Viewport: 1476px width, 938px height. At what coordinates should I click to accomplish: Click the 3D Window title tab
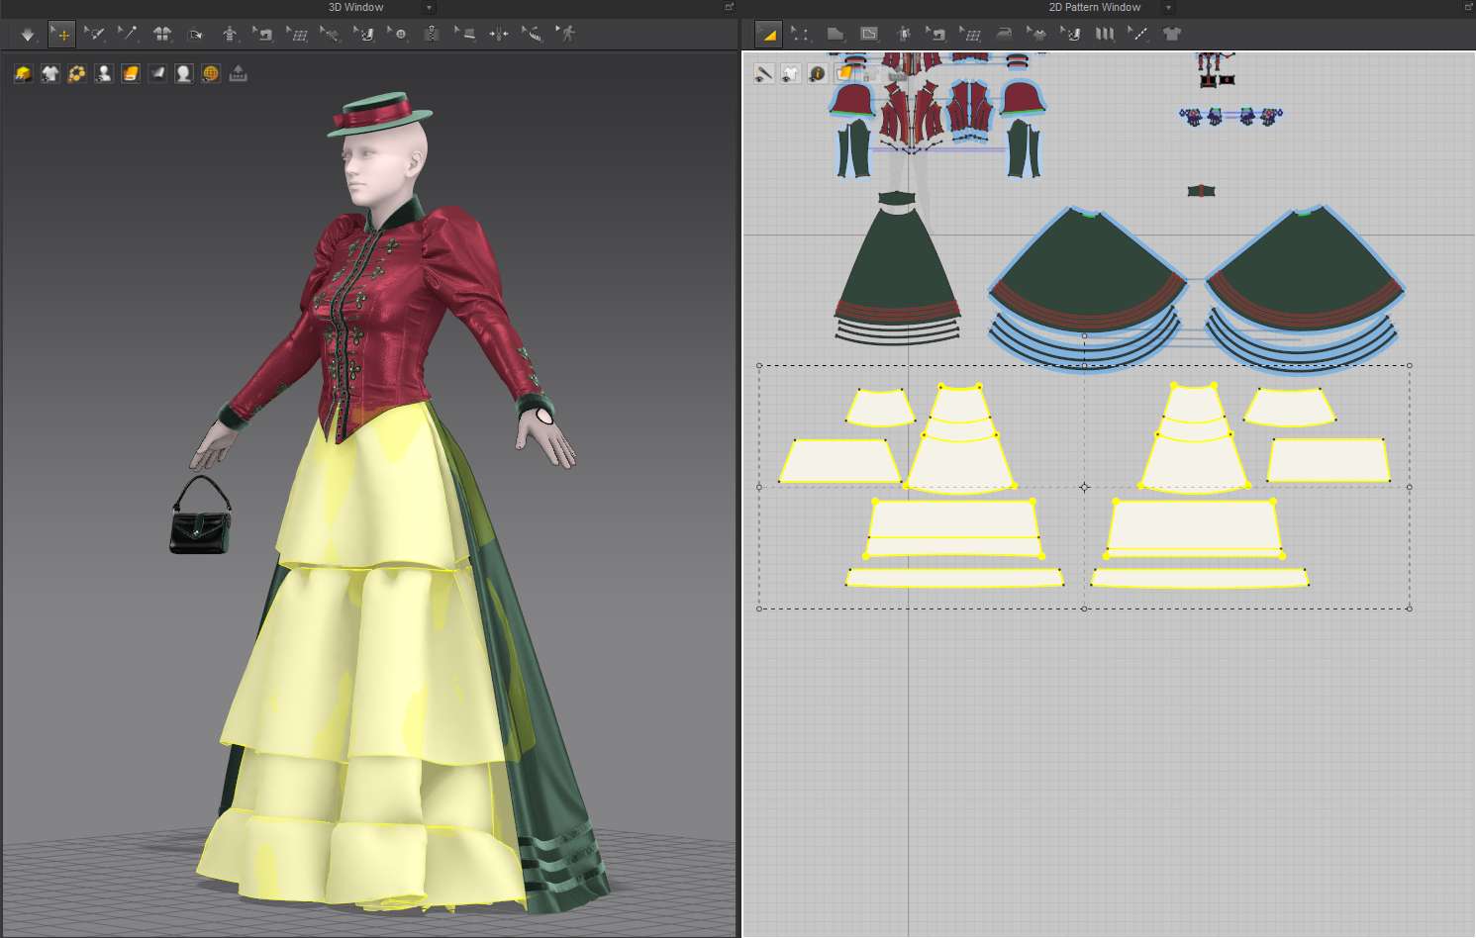click(x=355, y=7)
